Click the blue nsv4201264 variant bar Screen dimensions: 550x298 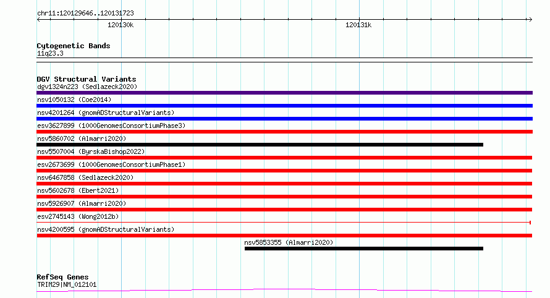tap(284, 119)
